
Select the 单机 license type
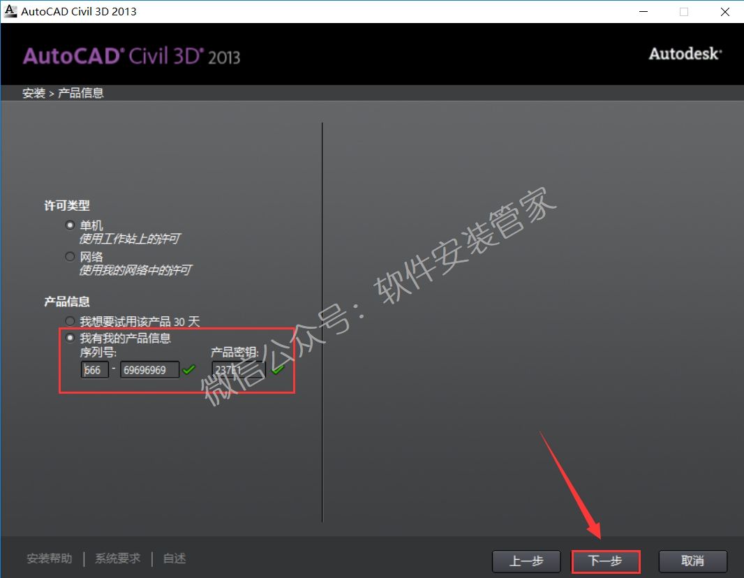coord(70,225)
